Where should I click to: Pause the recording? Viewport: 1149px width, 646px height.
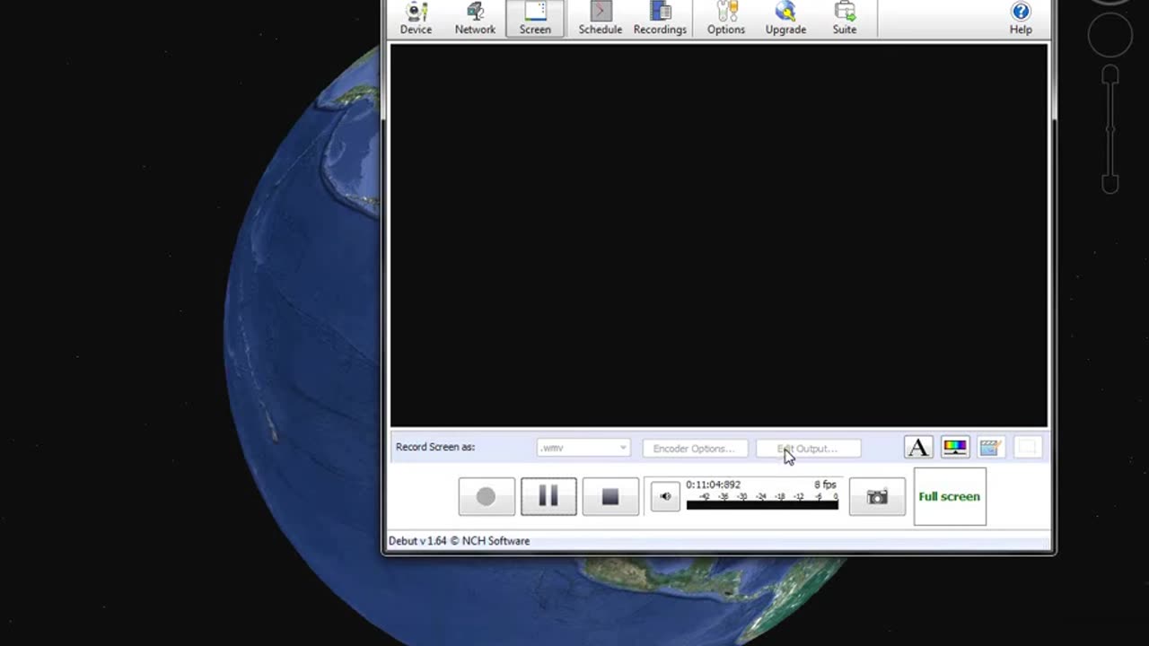click(x=548, y=496)
